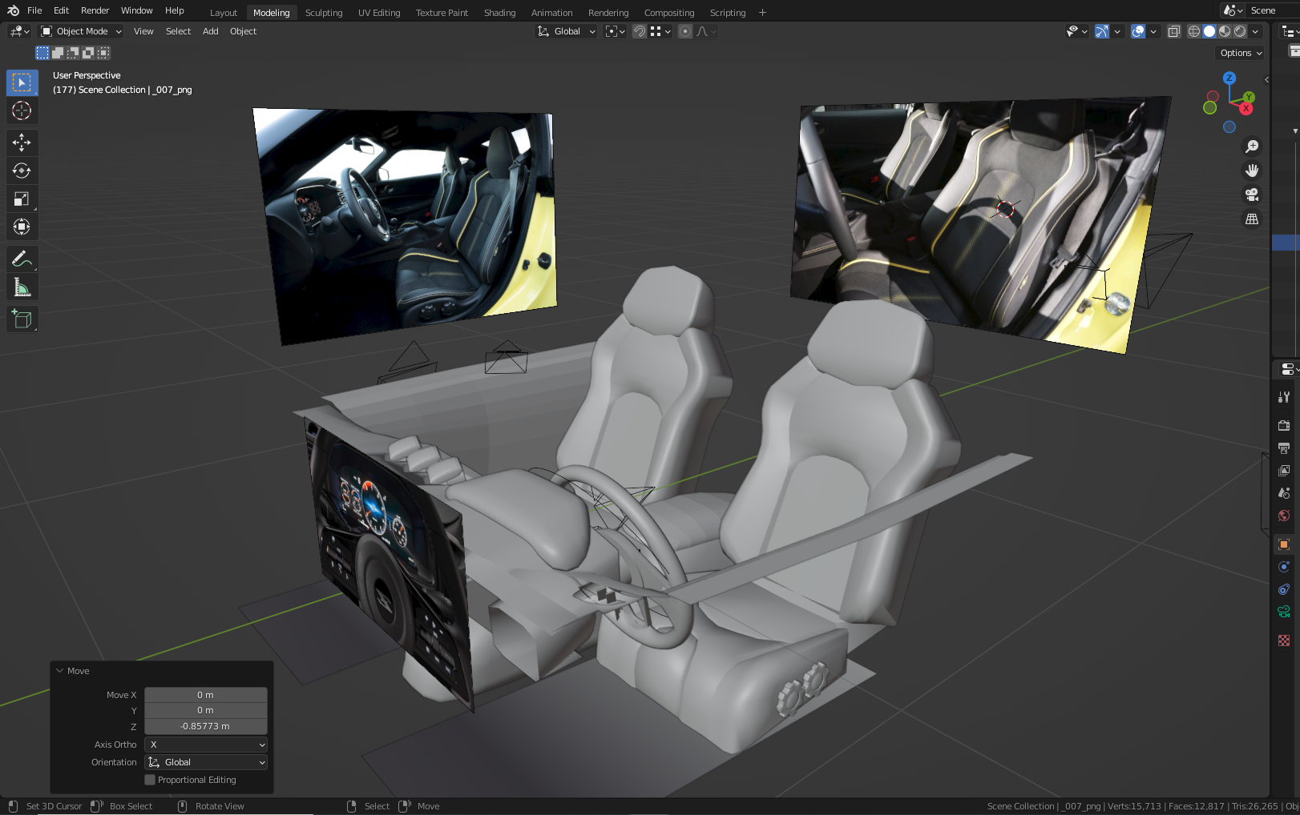The image size is (1300, 815).
Task: Open the Object properties orange square icon
Action: pyautogui.click(x=1284, y=544)
